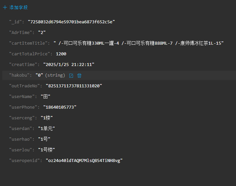Select the userlou value 1号楼
The width and height of the screenshot is (236, 186).
click(47, 150)
